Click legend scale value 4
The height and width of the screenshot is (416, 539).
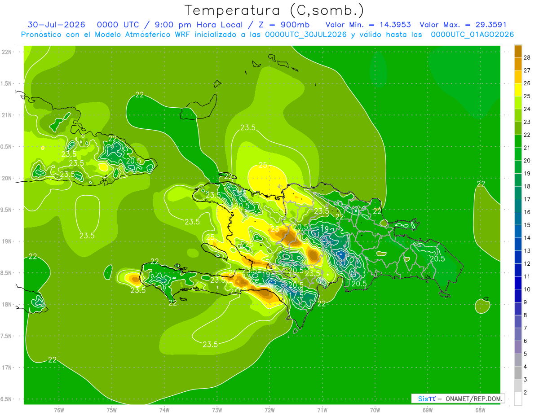pyautogui.click(x=526, y=367)
